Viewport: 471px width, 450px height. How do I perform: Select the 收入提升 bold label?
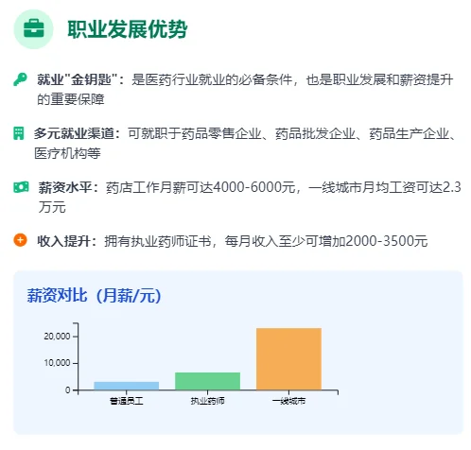[67, 241]
